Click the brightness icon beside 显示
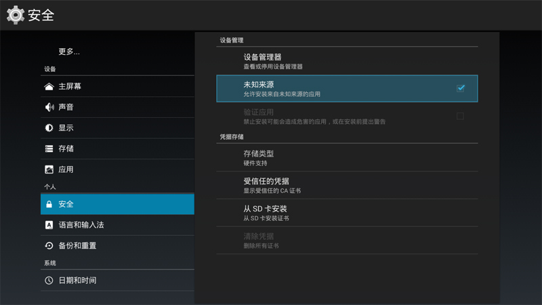 (x=49, y=128)
